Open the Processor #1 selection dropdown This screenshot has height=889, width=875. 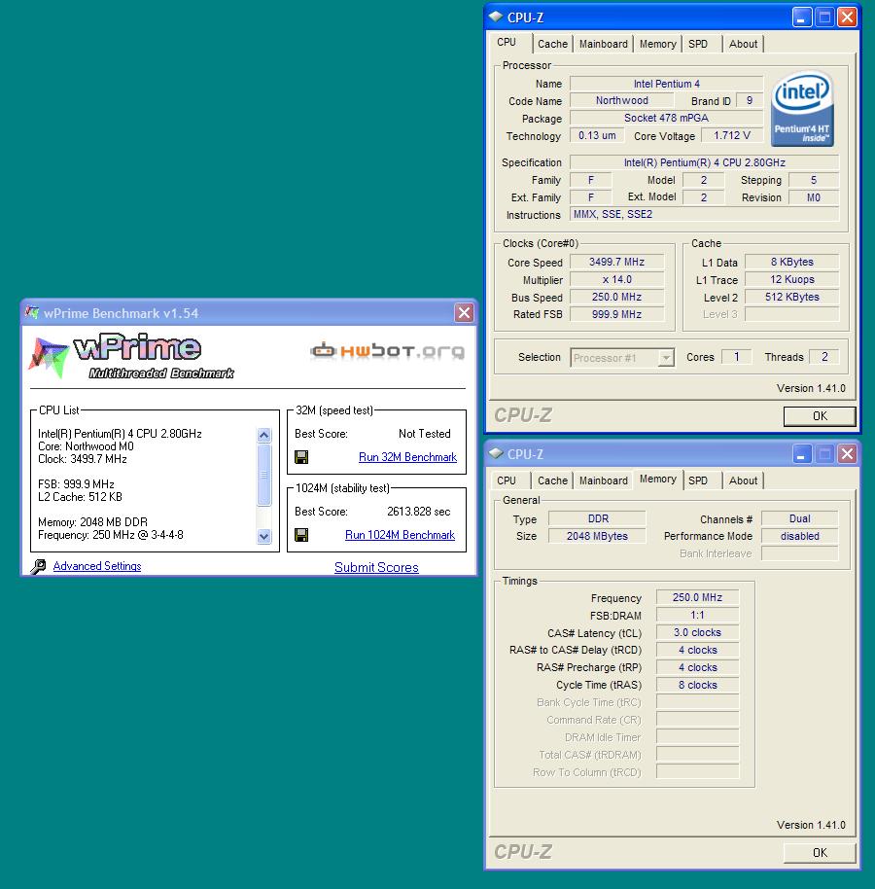pyautogui.click(x=666, y=358)
